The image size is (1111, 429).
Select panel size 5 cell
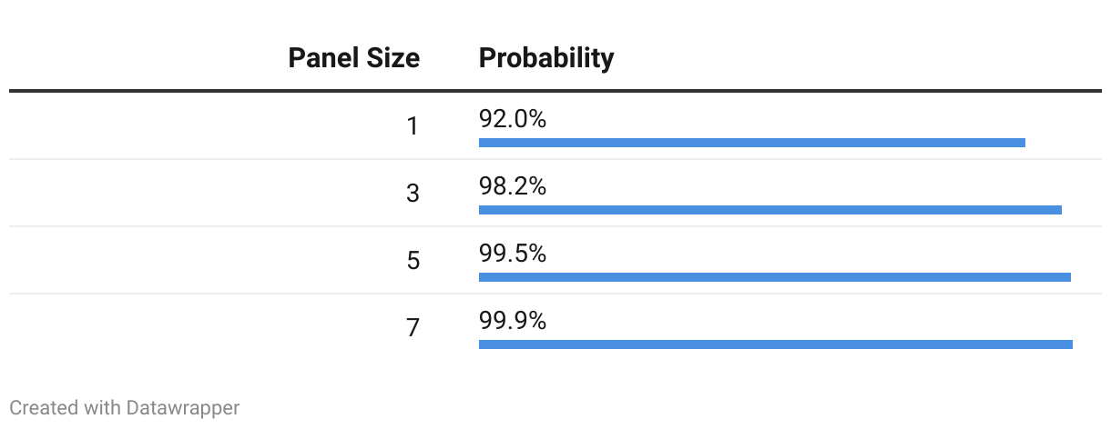pos(413,261)
